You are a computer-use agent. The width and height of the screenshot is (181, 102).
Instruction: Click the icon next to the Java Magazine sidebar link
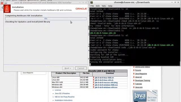134,74
